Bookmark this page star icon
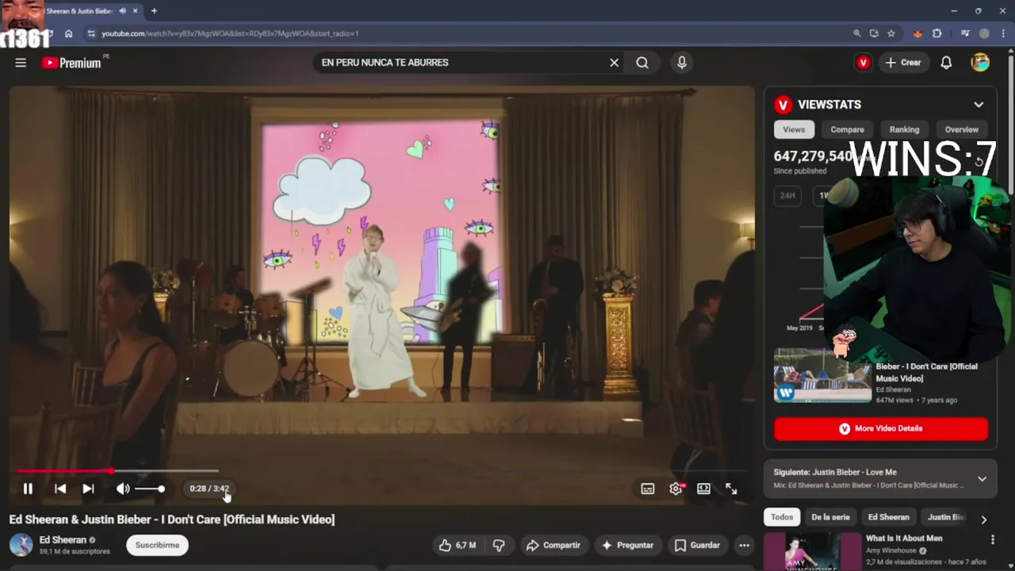This screenshot has height=571, width=1015. (891, 33)
